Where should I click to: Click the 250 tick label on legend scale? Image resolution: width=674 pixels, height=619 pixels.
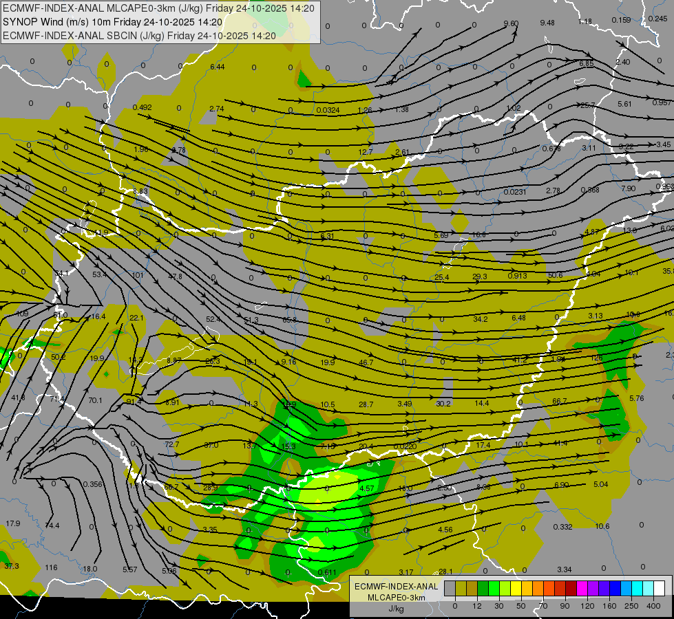631,606
